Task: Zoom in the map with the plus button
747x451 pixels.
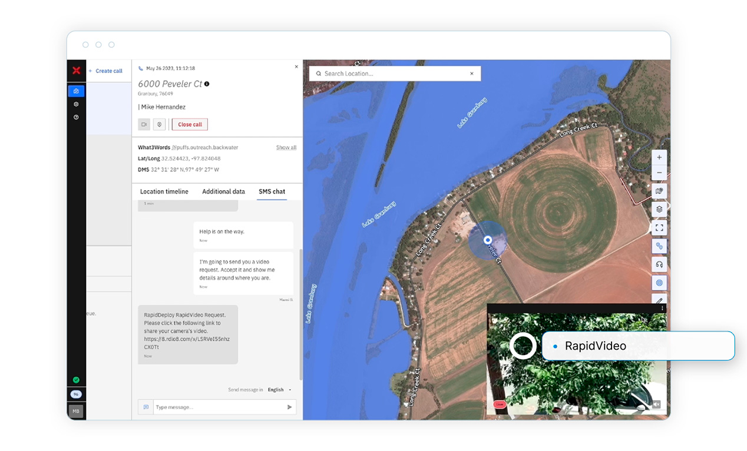Action: coord(659,157)
